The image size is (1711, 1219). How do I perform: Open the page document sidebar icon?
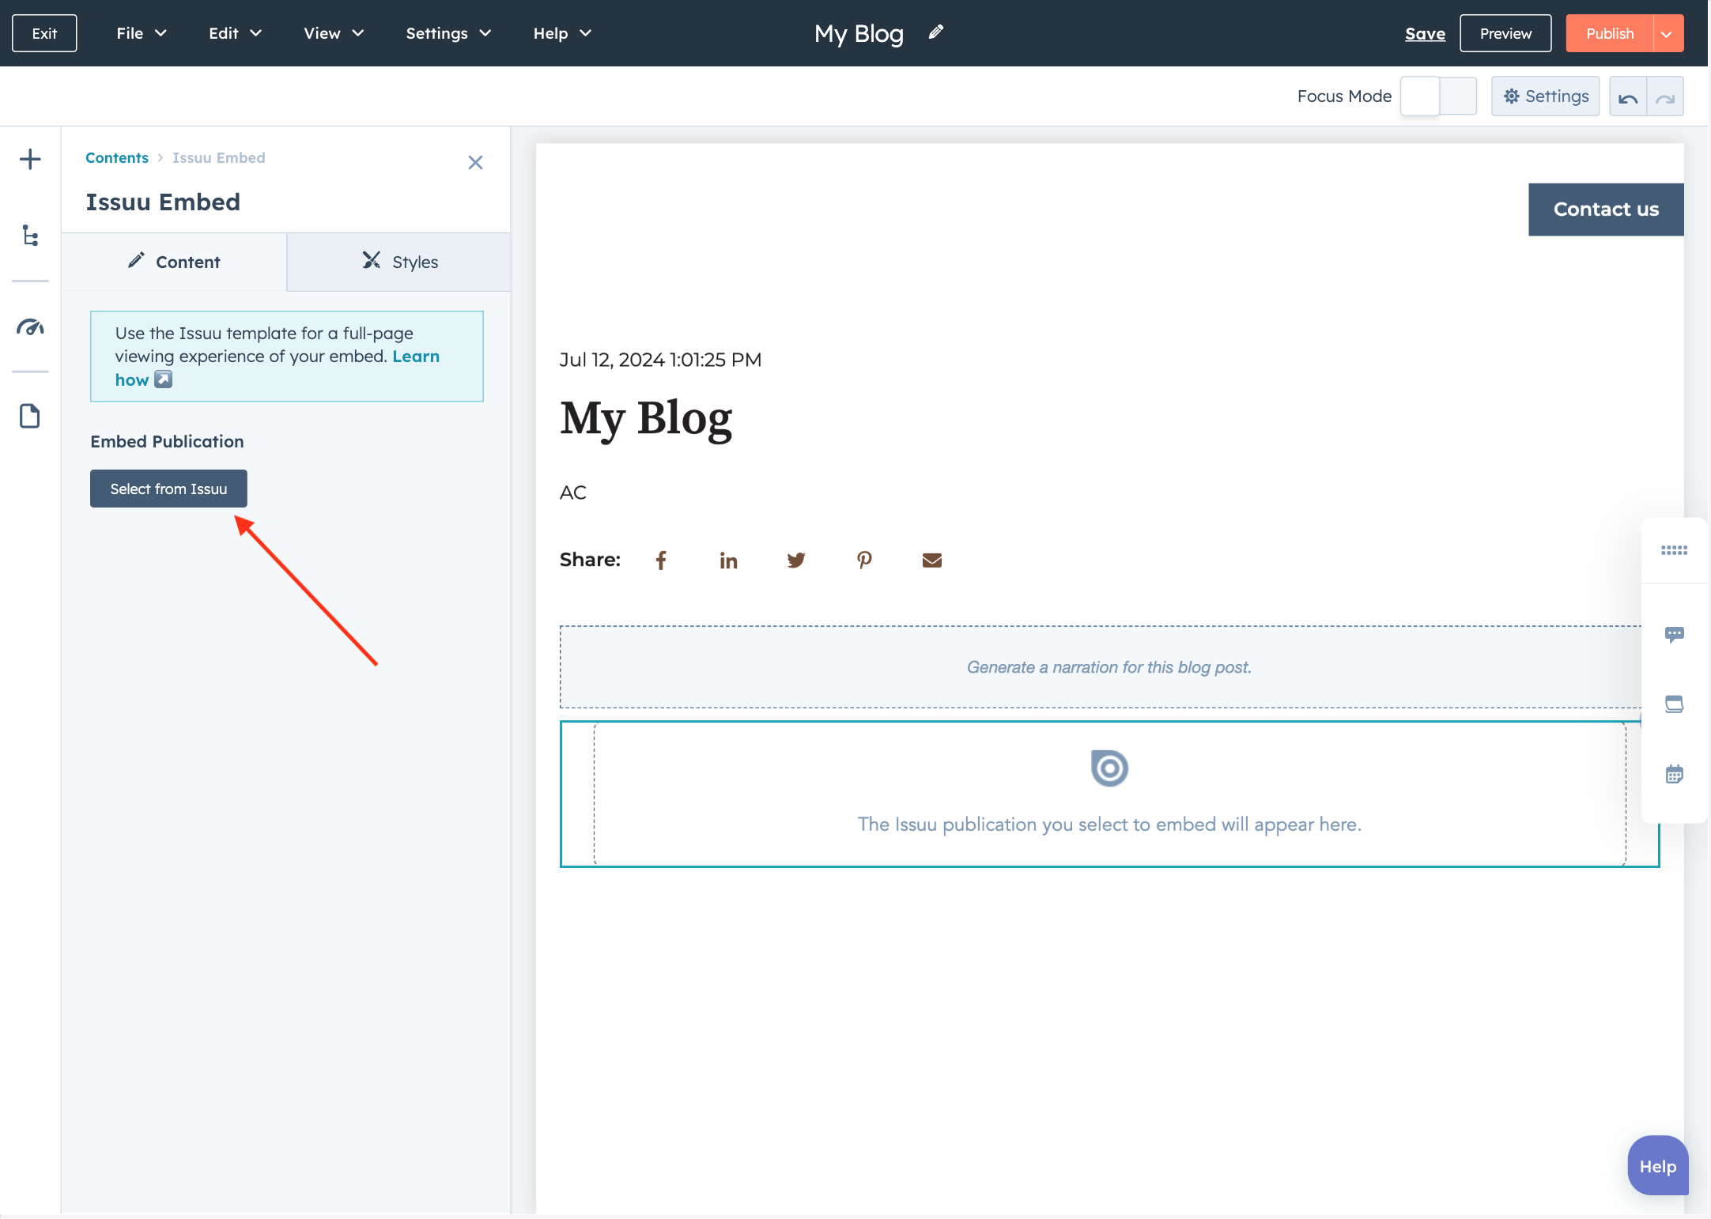click(x=30, y=416)
